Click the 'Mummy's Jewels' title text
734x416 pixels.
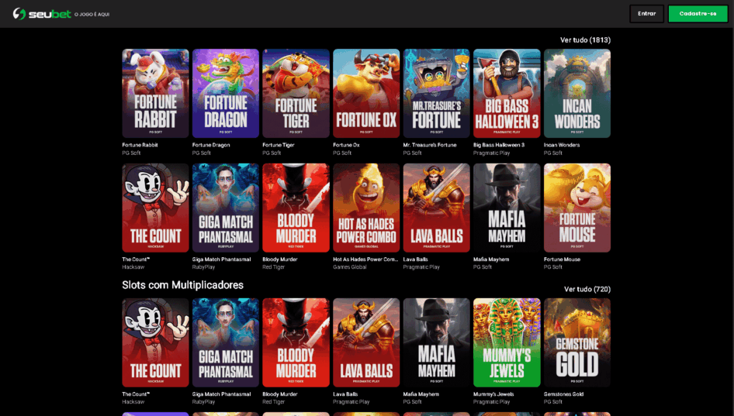point(493,394)
